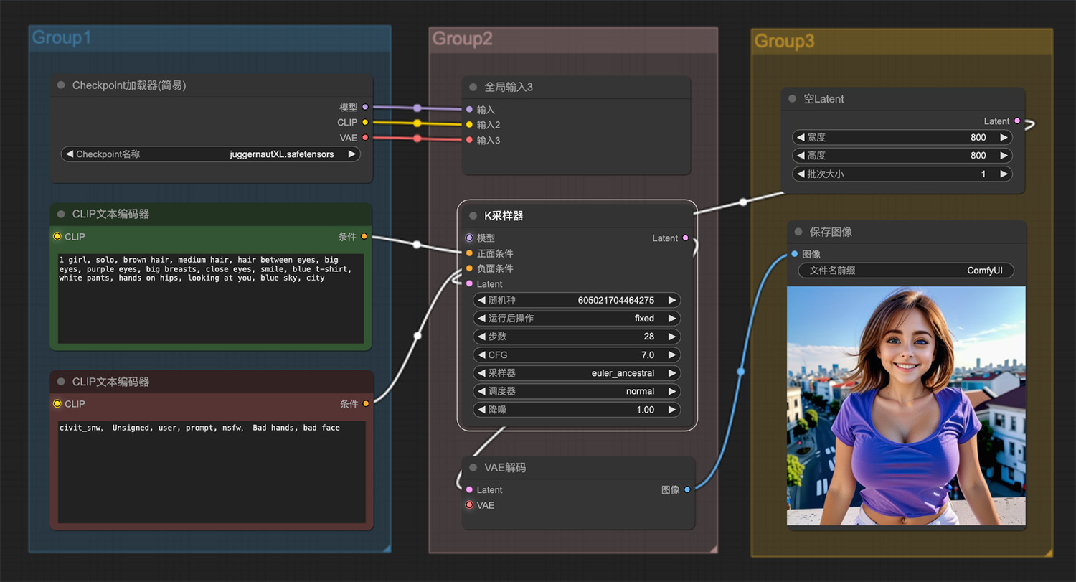Click the 文件名前缀 ComfyUI field
The height and width of the screenshot is (582, 1076).
[x=906, y=271]
